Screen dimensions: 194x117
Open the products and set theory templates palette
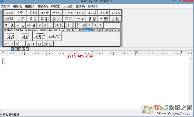click(92, 19)
